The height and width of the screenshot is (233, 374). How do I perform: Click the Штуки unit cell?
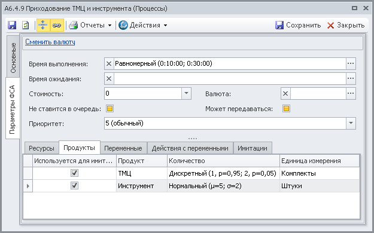click(320, 186)
